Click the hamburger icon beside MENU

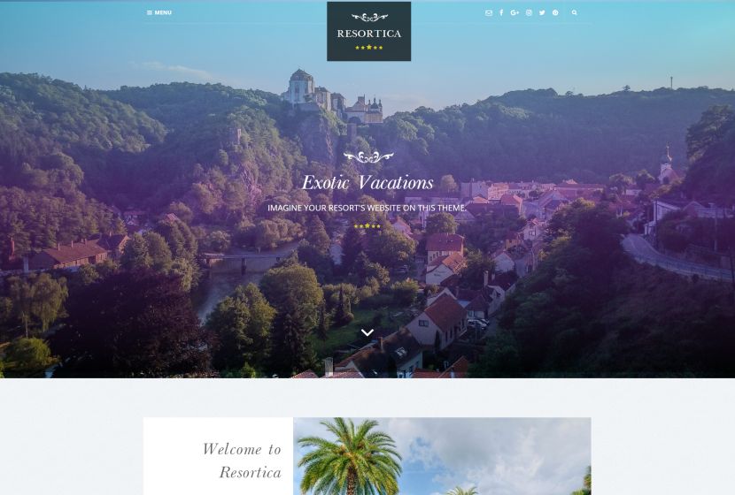tap(150, 13)
